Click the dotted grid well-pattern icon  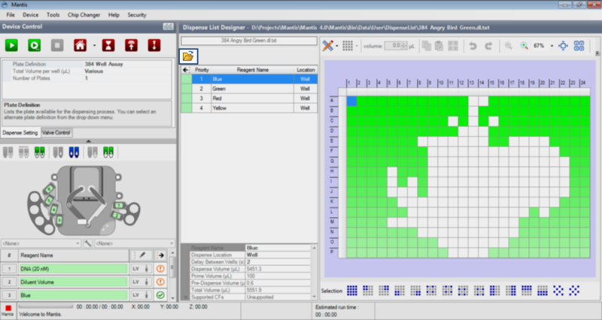348,46
